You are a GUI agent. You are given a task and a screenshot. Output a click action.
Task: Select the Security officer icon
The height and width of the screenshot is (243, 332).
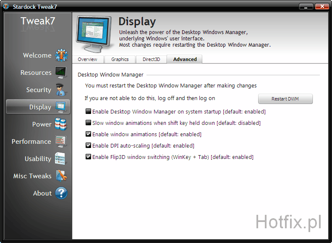61,90
